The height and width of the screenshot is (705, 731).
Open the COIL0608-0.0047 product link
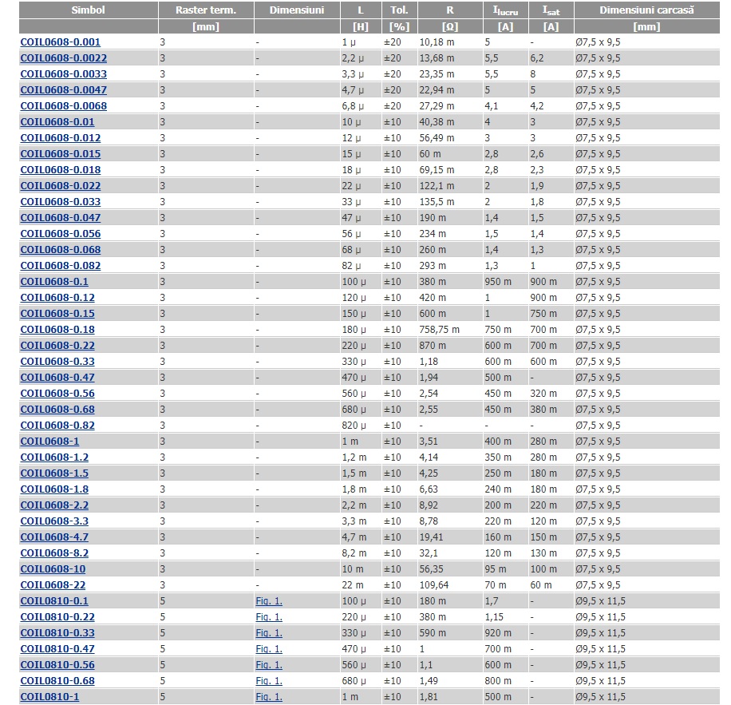pyautogui.click(x=63, y=90)
